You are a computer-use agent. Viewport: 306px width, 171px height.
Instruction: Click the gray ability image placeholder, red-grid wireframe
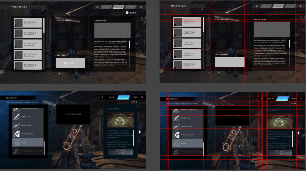coord(272,29)
